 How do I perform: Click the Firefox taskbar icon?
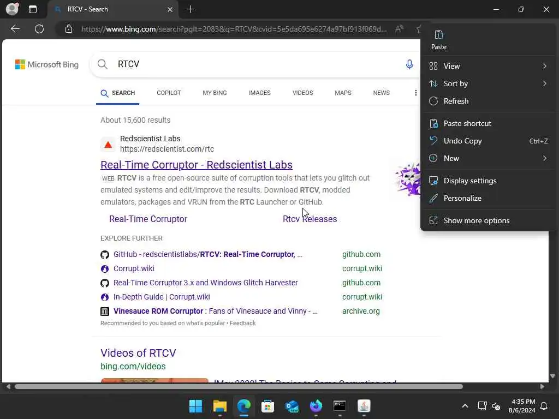[x=316, y=406]
